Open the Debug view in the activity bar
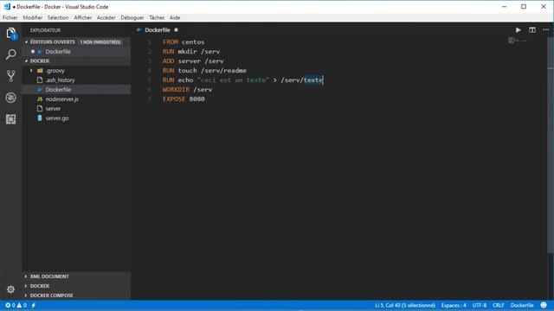This screenshot has width=554, height=311. pos(11,98)
